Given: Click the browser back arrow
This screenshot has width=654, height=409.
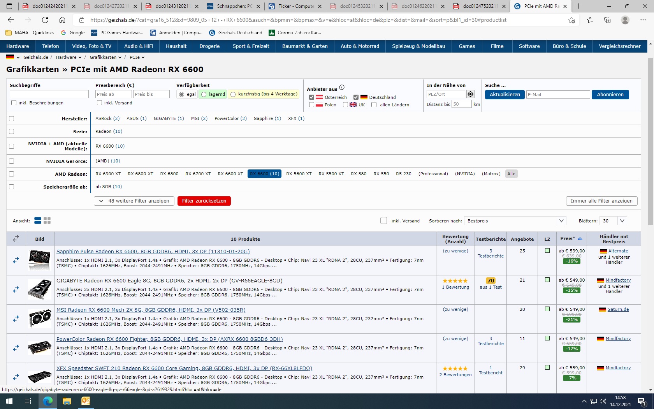Looking at the screenshot, I should (11, 20).
